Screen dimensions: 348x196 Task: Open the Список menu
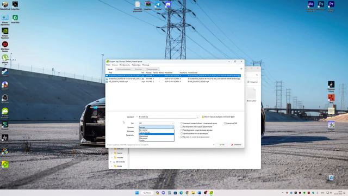pyautogui.click(x=115, y=65)
